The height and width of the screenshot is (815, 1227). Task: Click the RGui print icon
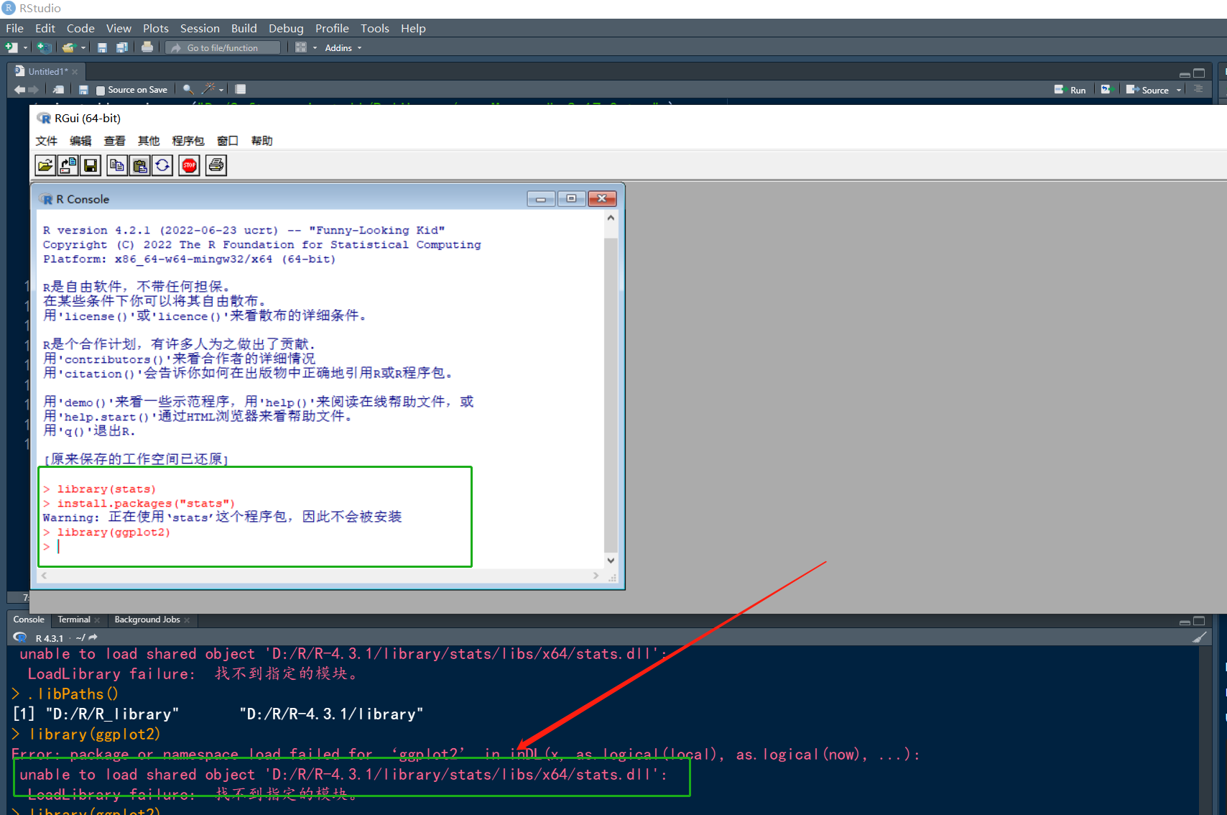216,165
